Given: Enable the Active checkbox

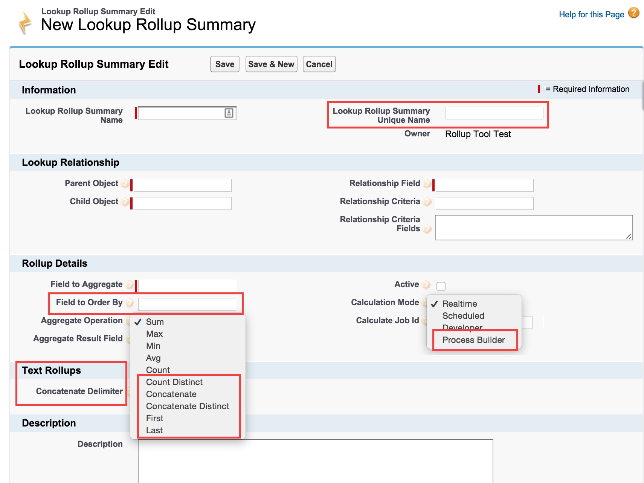Looking at the screenshot, I should coord(441,286).
